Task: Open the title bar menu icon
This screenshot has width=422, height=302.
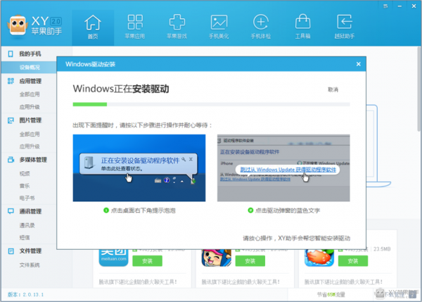Action: pos(385,6)
